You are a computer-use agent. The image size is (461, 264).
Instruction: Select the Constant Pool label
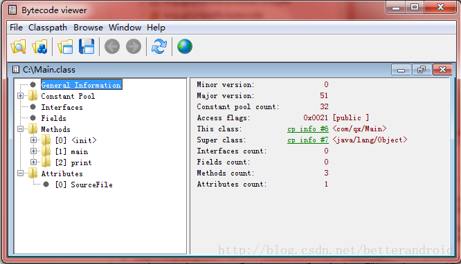tap(68, 96)
